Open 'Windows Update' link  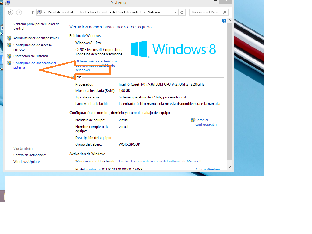click(x=27, y=162)
